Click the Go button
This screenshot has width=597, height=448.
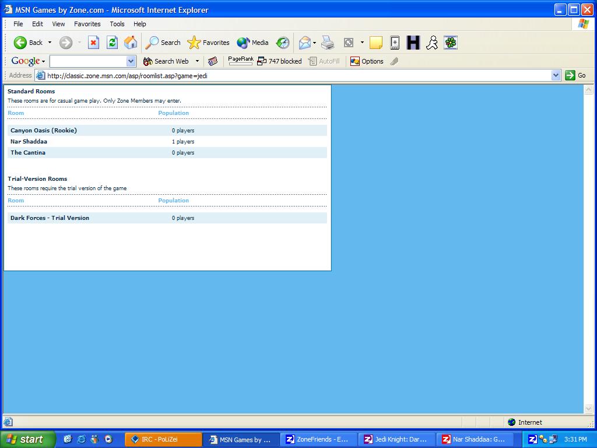pos(575,75)
